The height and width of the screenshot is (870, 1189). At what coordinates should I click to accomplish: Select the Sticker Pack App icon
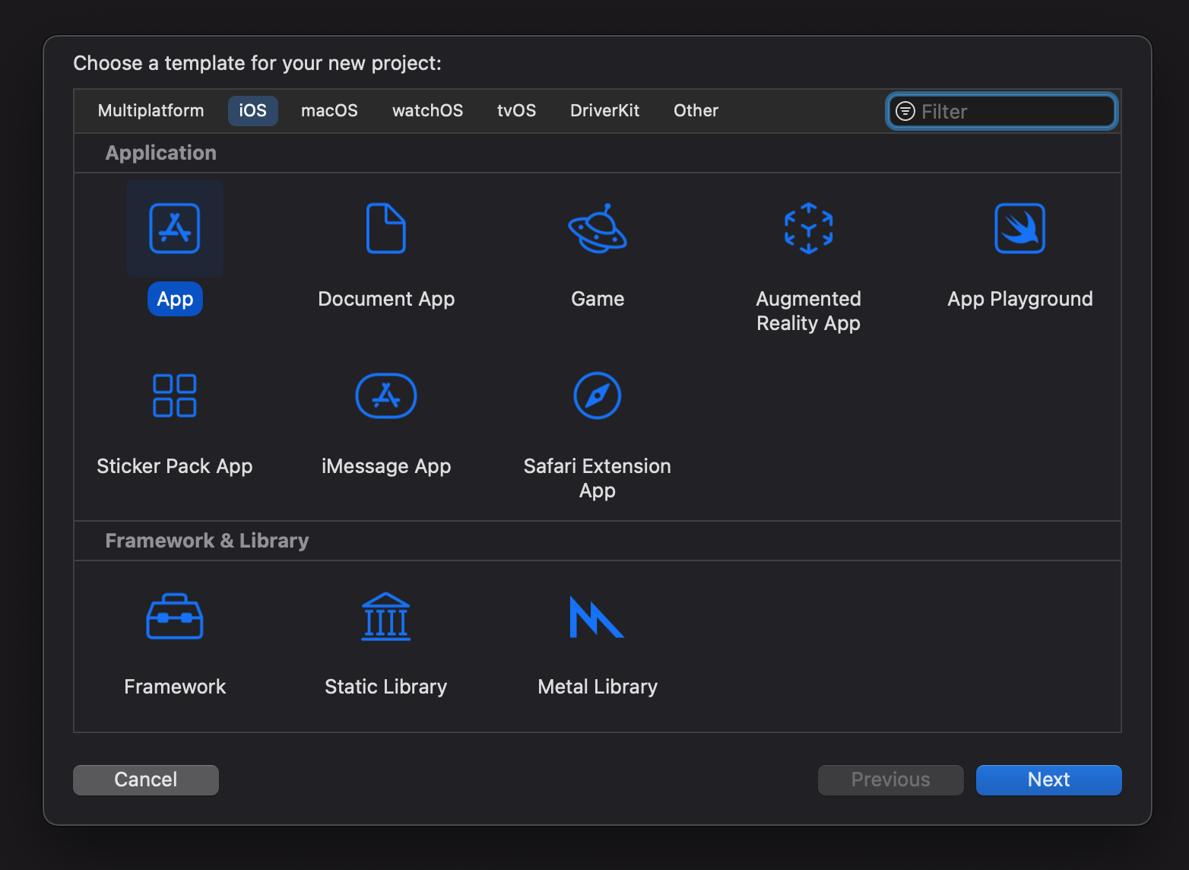(175, 395)
